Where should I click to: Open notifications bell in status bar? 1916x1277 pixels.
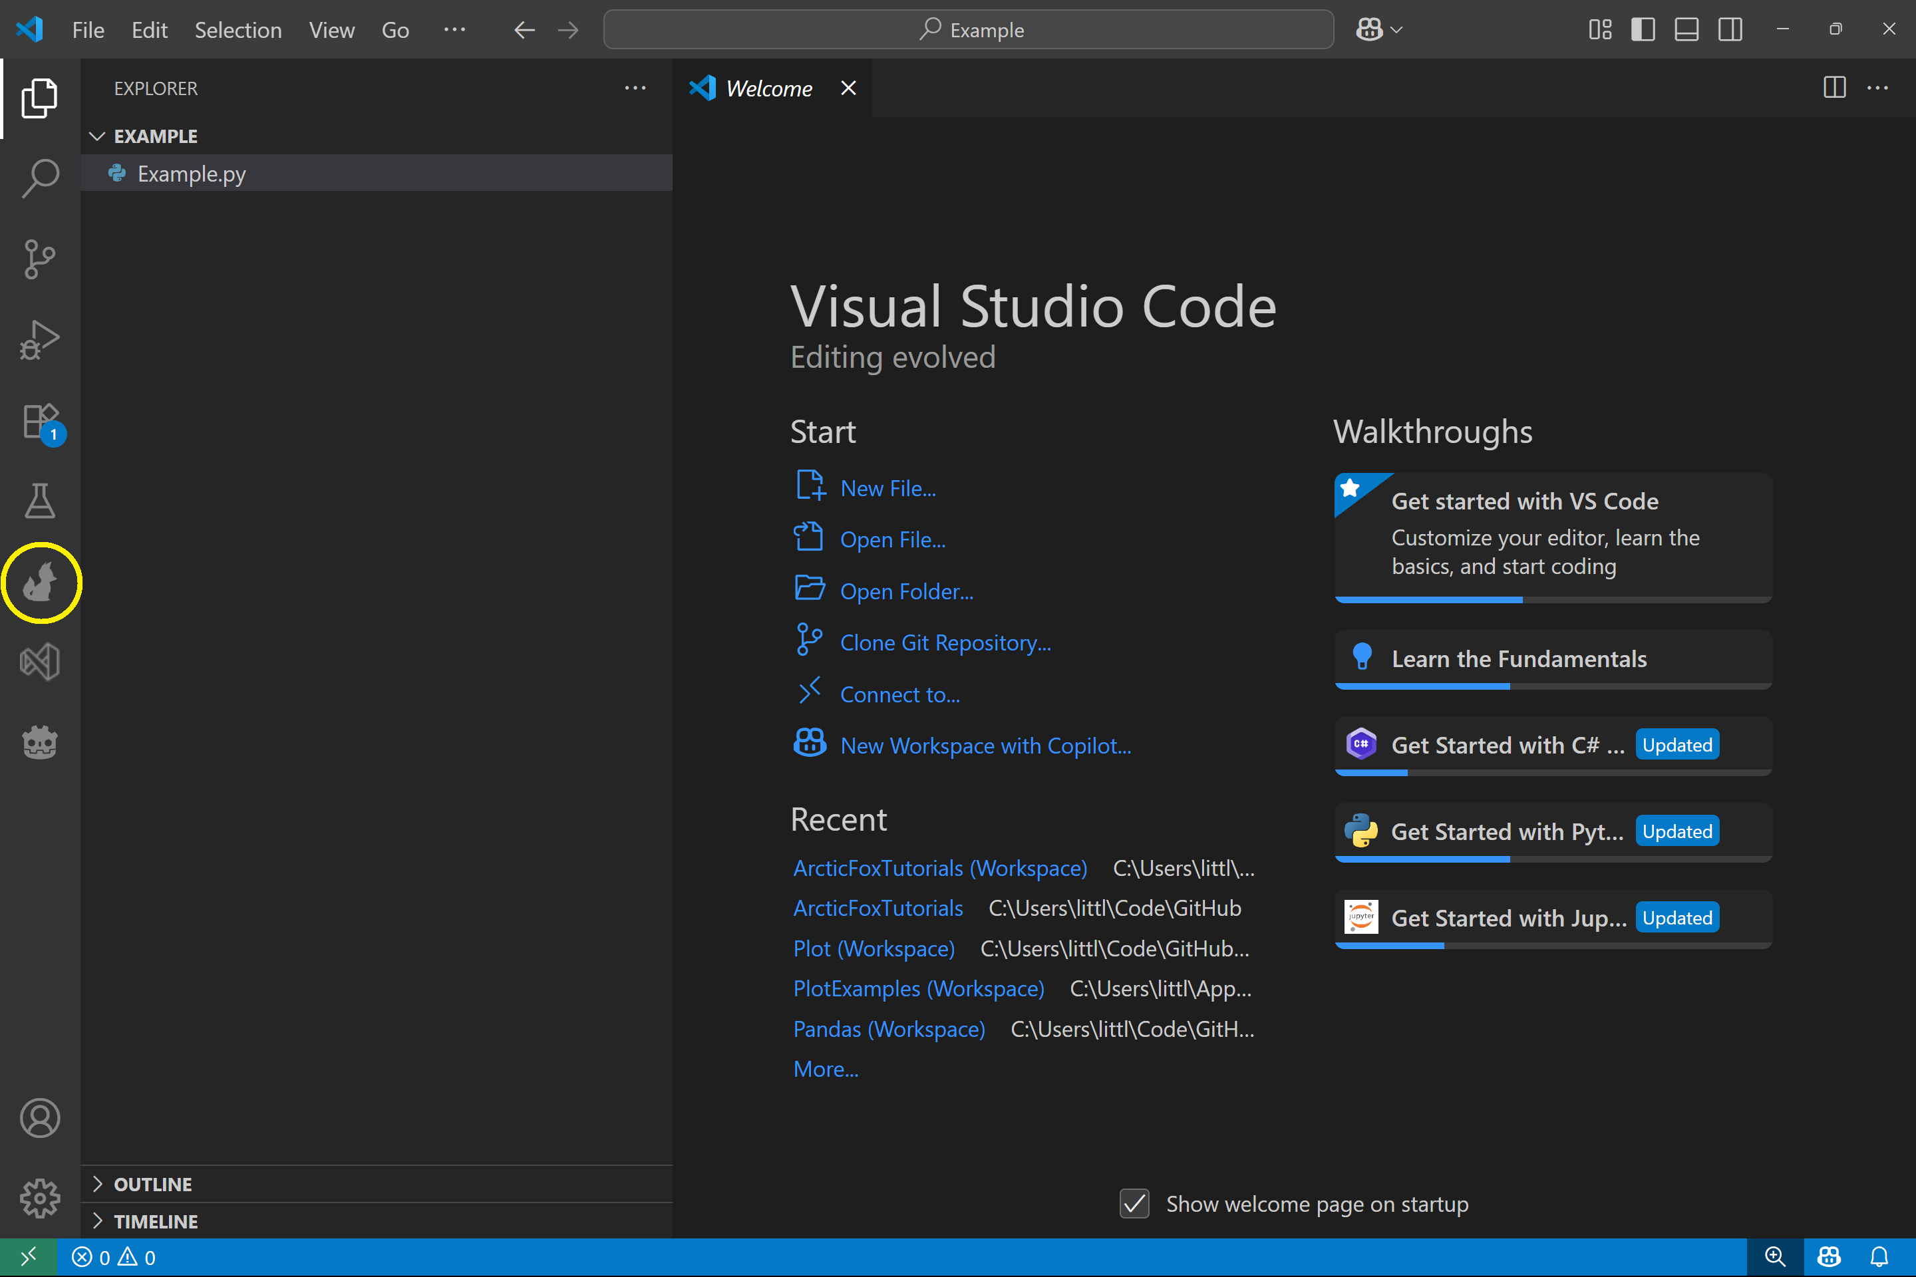1879,1258
